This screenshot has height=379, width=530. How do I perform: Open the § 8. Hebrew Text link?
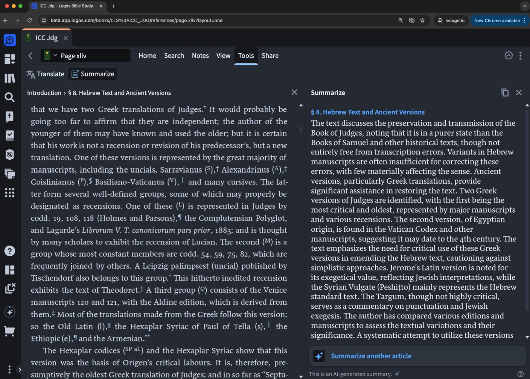point(368,112)
